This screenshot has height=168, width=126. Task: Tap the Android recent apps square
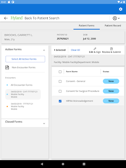click(x=84, y=164)
